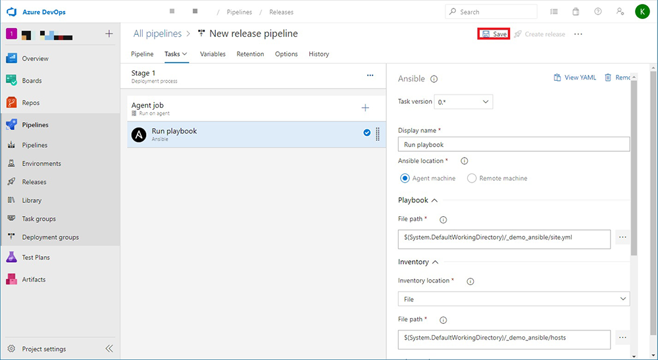
Task: Show info for Inventory location
Action: [x=470, y=282]
